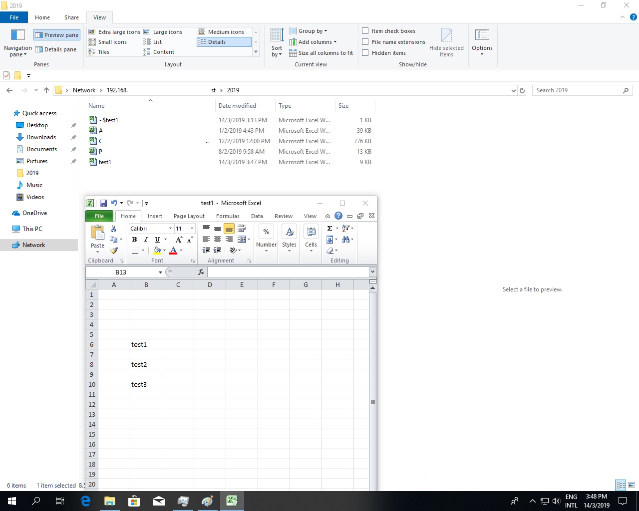Screen dimensions: 639x511
Task: Click Increase Font Size icon in Excel
Action: click(179, 240)
